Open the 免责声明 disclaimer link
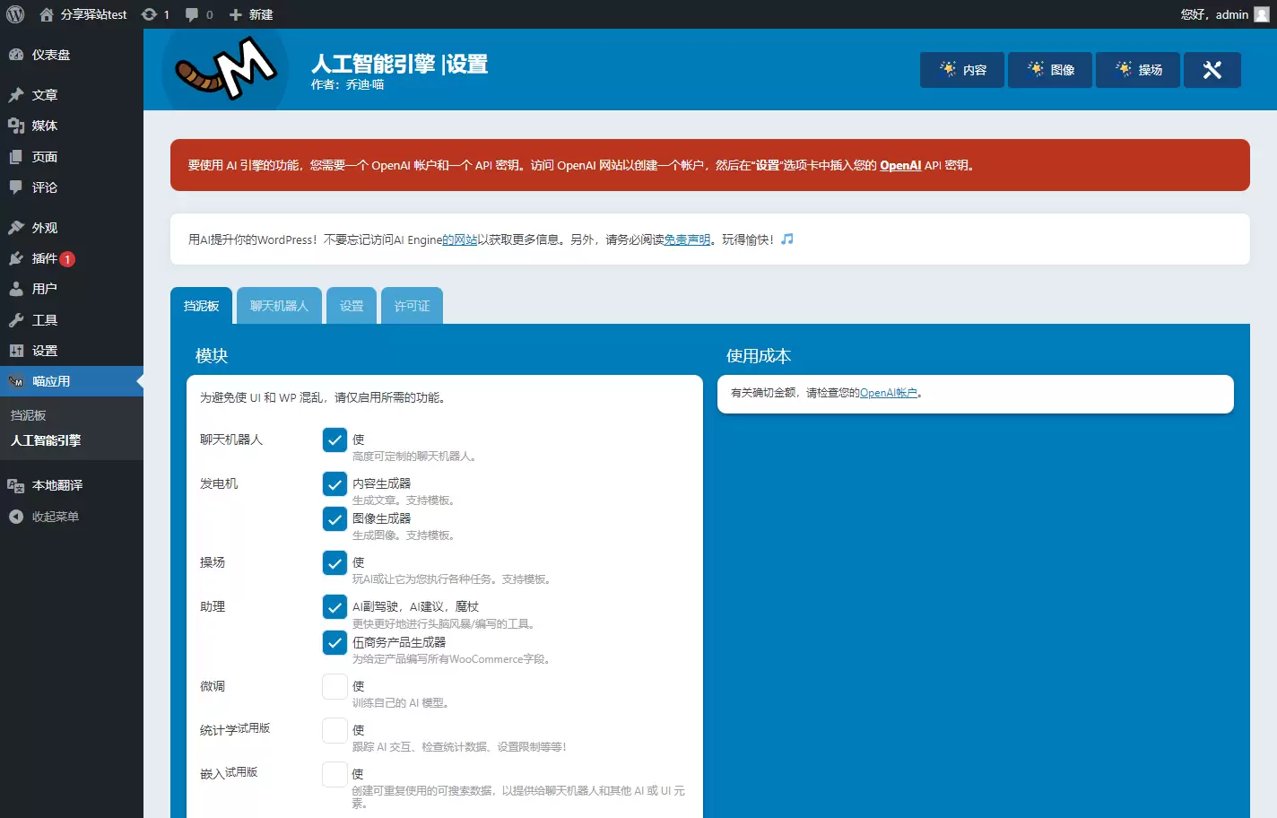 pos(687,239)
